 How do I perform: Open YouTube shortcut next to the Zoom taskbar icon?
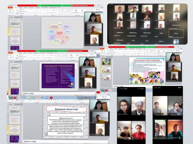pos(15,98)
